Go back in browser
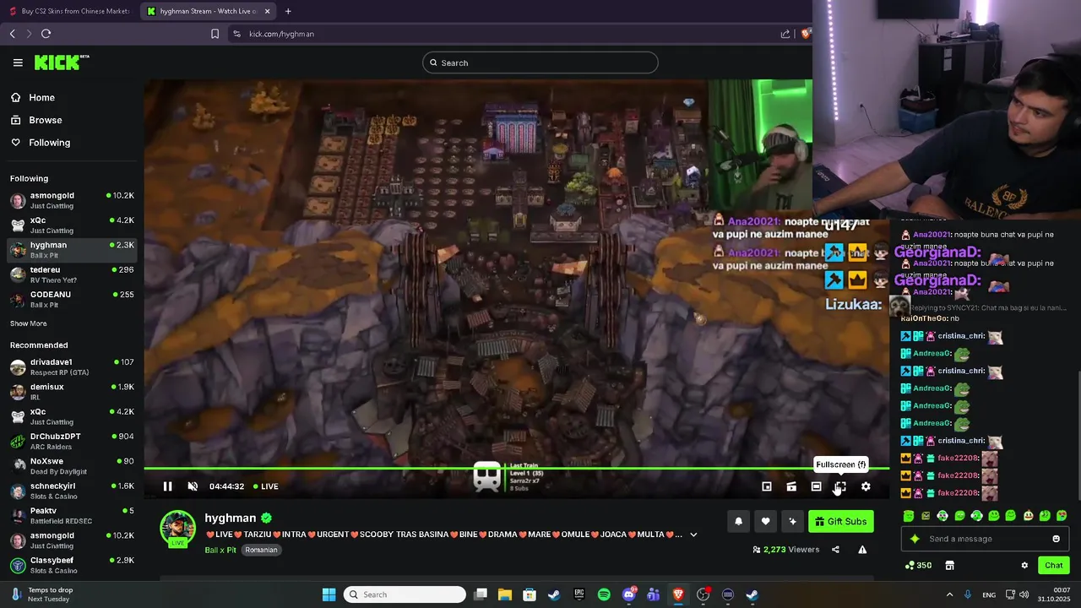The height and width of the screenshot is (608, 1081). coord(13,34)
